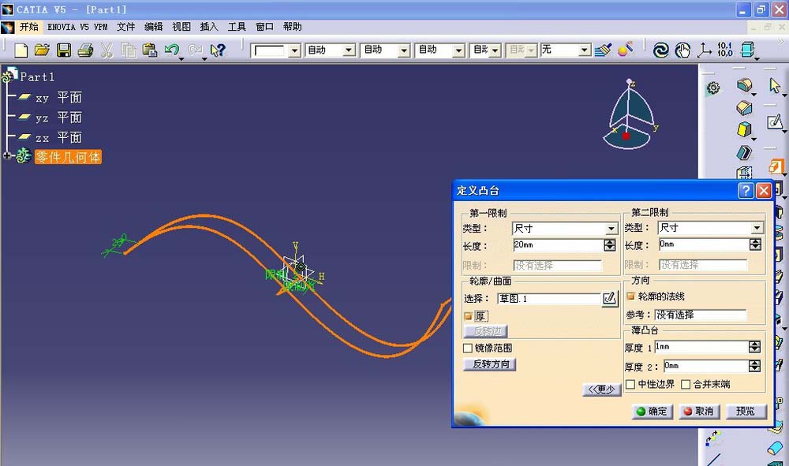The image size is (789, 466).
Task: Select the Shaft tool icon with yellow face
Action: (x=744, y=129)
